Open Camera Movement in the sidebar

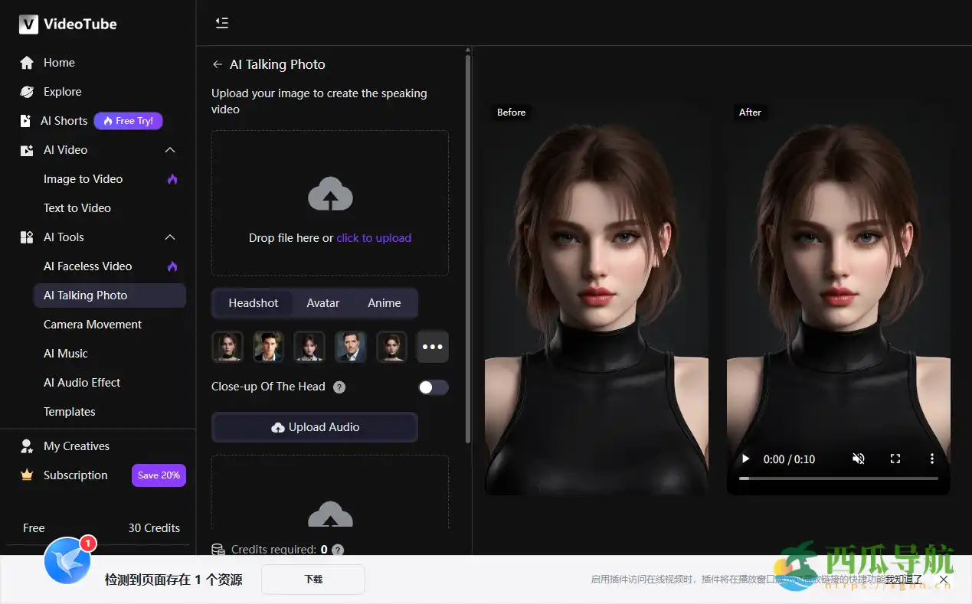[93, 325]
